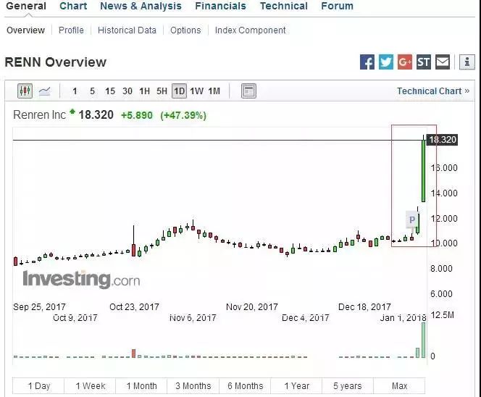Click the +5.890 change value
The height and width of the screenshot is (397, 481).
(x=137, y=115)
